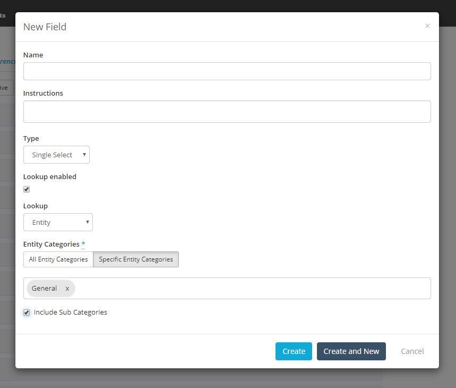The height and width of the screenshot is (388, 456).
Task: Click Cancel to dismiss the dialog
Action: click(x=412, y=351)
